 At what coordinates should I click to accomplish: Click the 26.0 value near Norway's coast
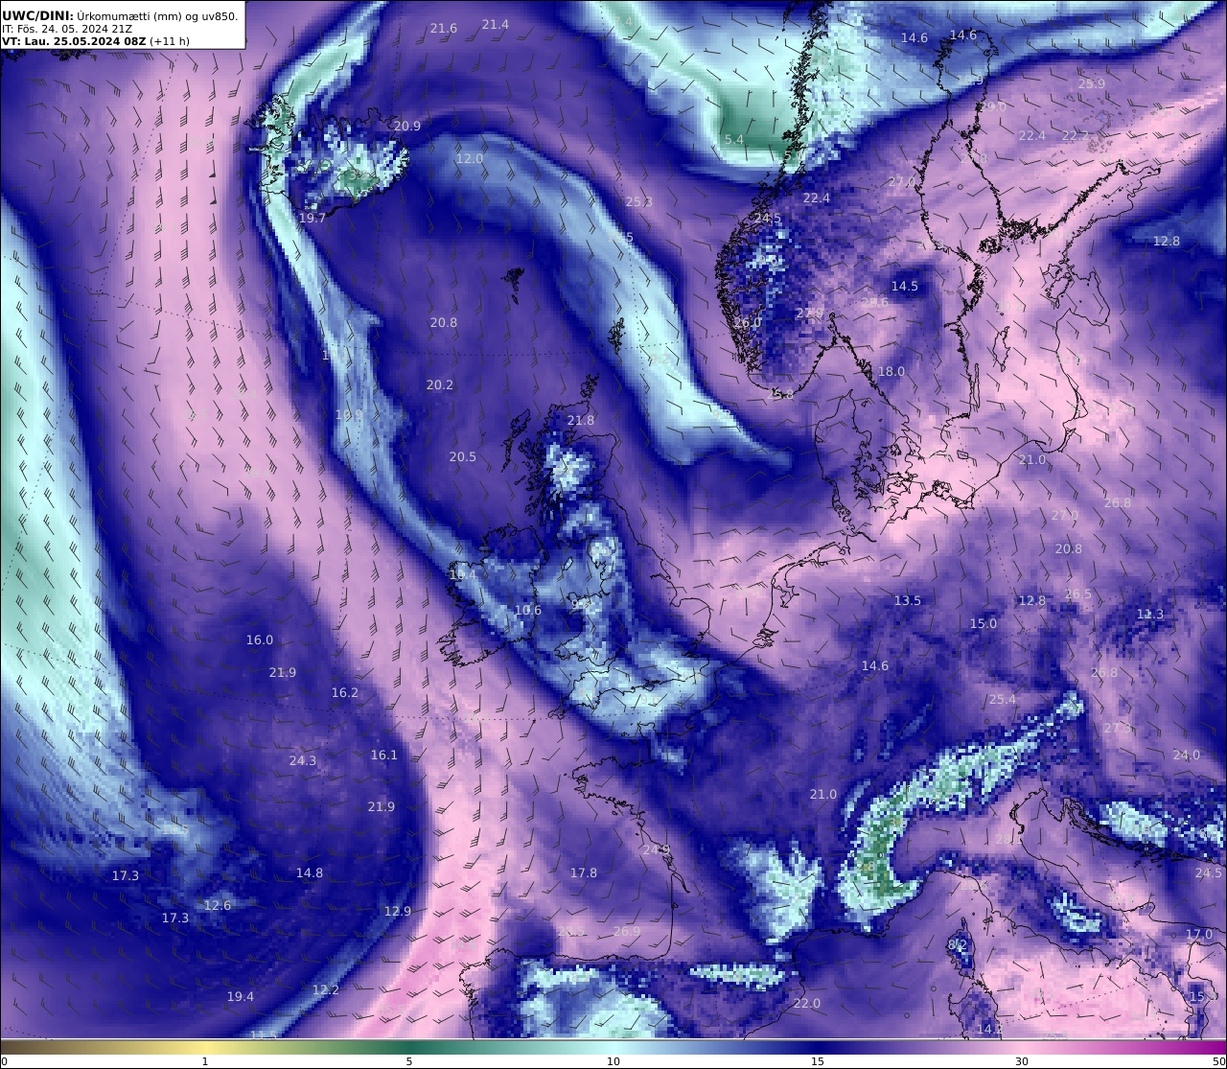(748, 323)
